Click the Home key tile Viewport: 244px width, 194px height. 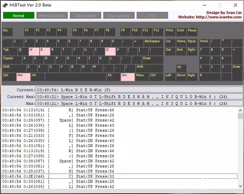click(x=181, y=43)
